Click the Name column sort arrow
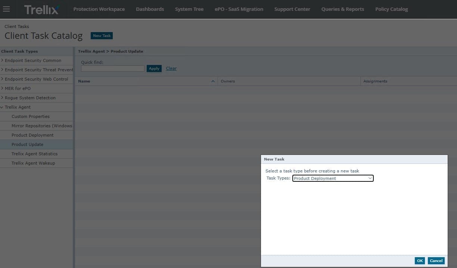The height and width of the screenshot is (268, 457). click(x=213, y=81)
